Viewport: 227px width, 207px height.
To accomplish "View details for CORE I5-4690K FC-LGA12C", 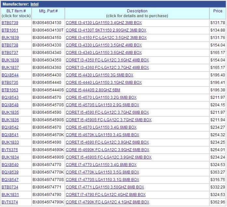I will coord(107,150).
